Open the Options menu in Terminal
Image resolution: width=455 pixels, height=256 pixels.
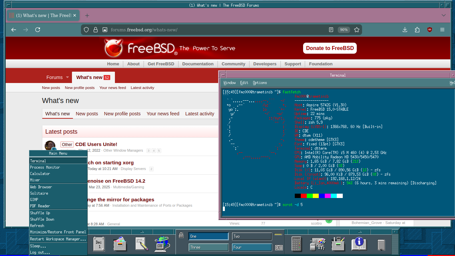(260, 83)
